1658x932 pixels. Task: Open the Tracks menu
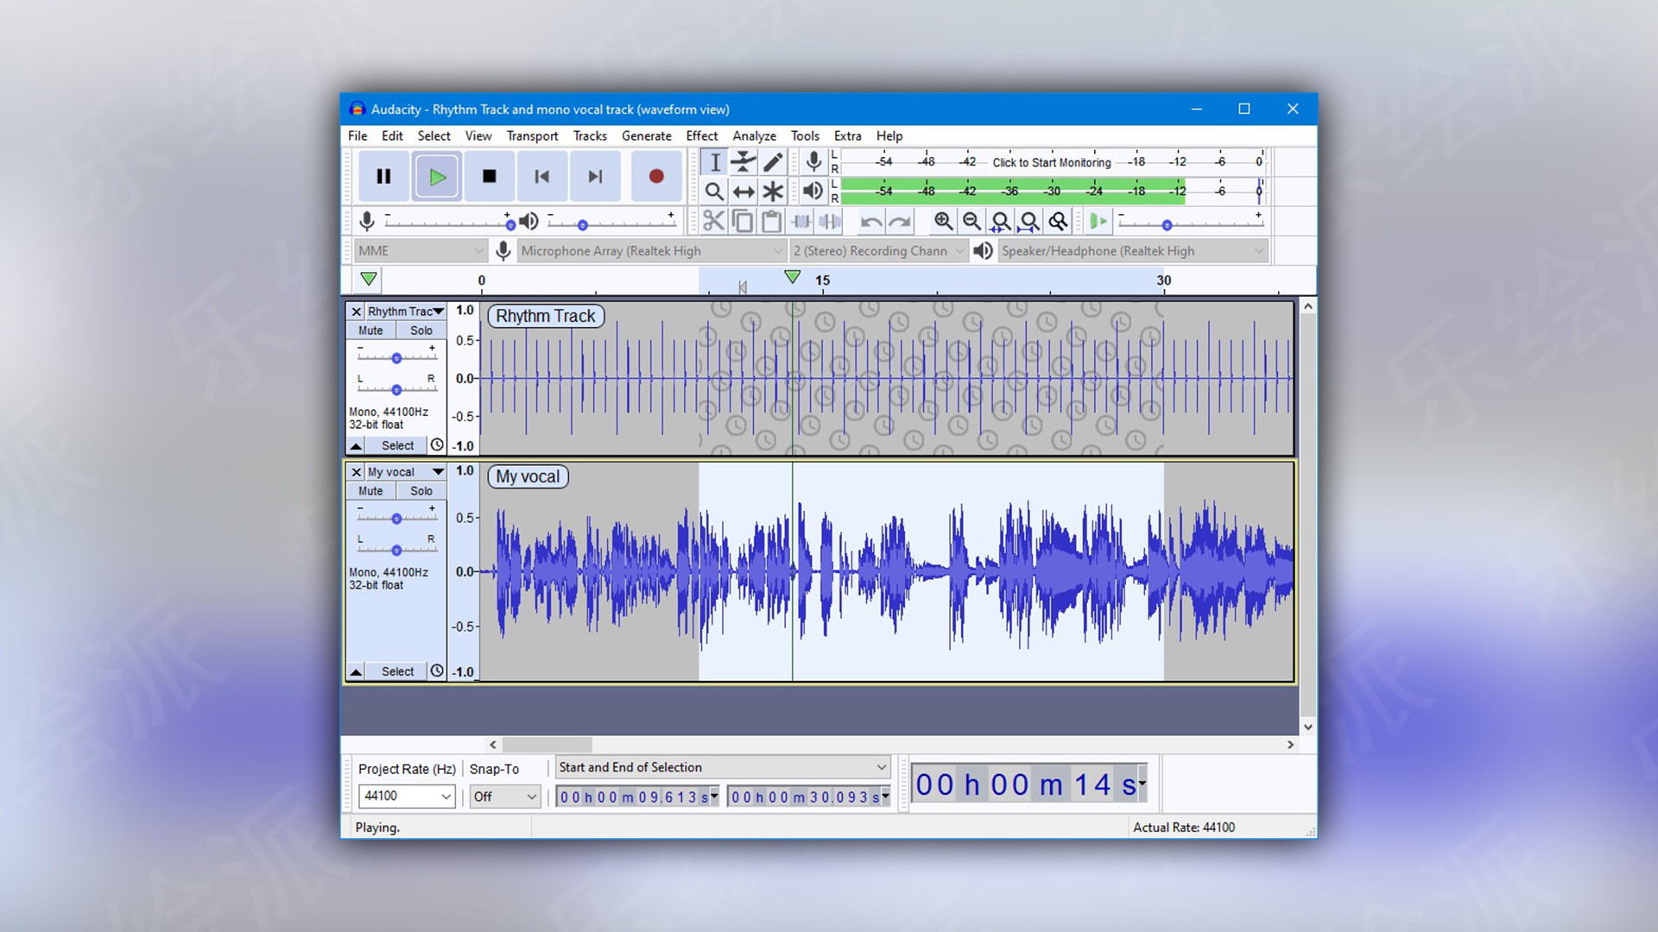(x=590, y=136)
